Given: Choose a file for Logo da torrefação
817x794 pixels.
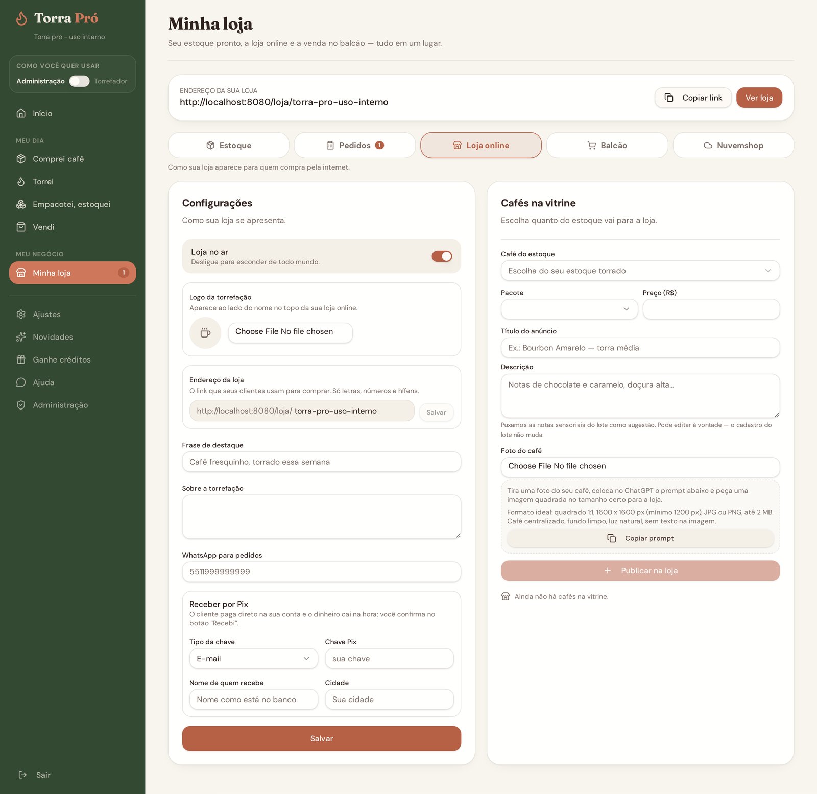Looking at the screenshot, I should click(290, 332).
